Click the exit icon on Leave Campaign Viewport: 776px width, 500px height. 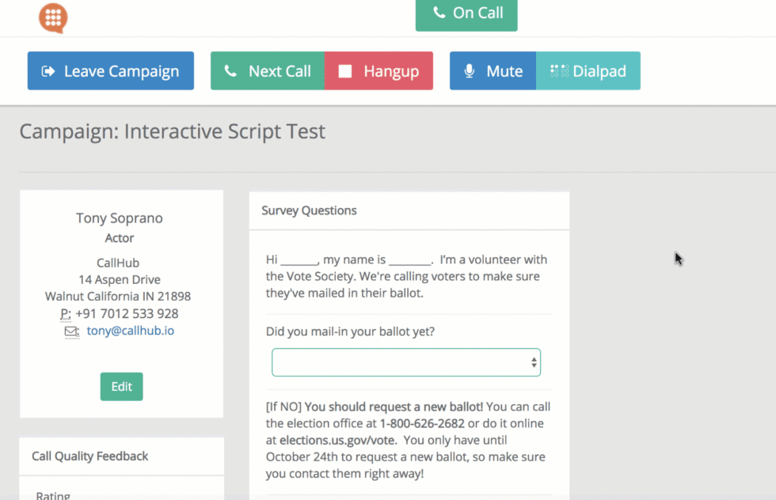coord(47,70)
